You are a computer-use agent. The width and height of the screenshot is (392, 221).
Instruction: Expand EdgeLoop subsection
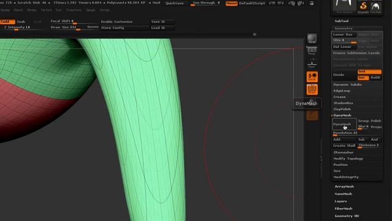tap(342, 91)
